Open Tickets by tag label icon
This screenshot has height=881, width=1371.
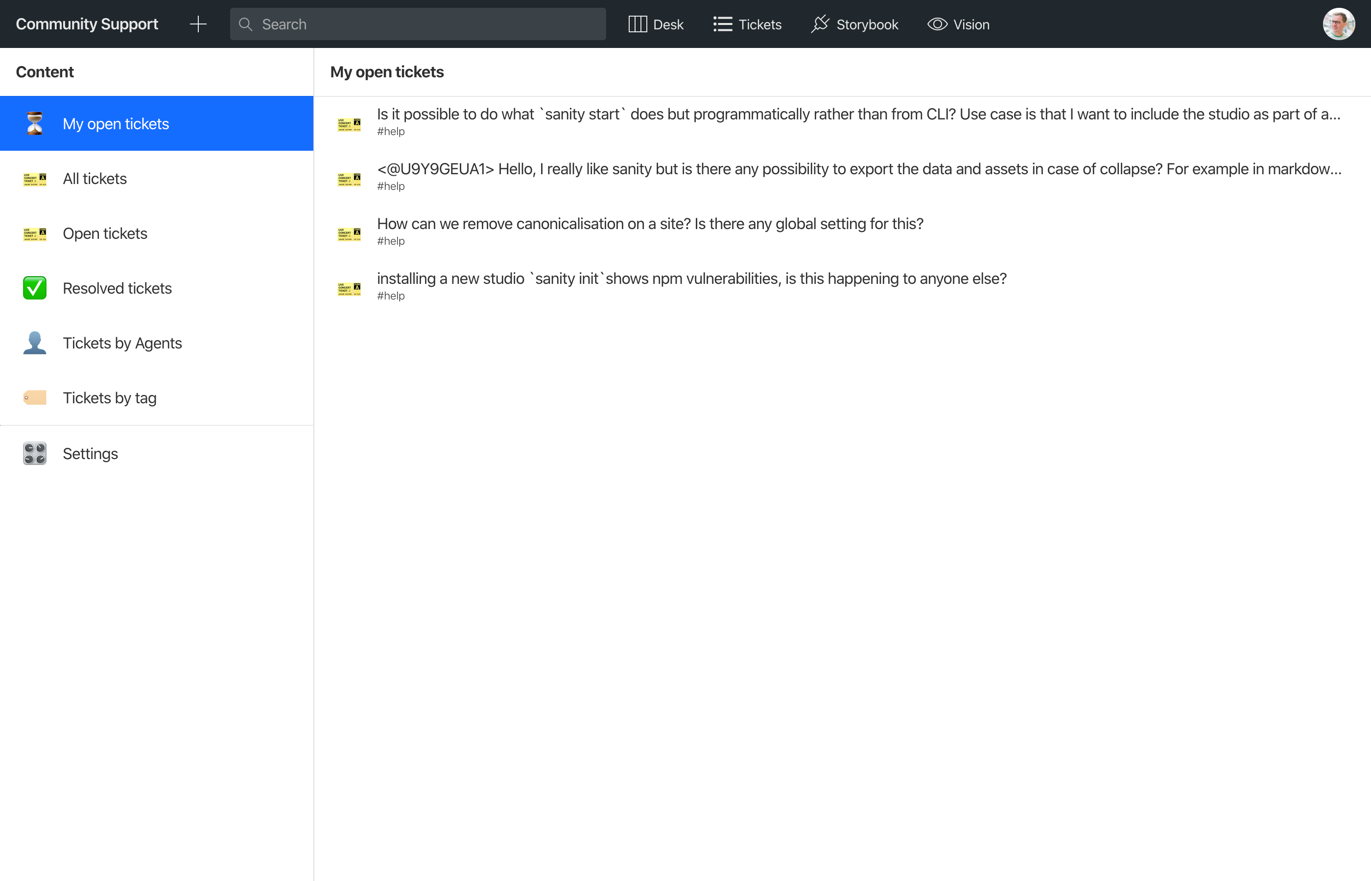(109, 398)
